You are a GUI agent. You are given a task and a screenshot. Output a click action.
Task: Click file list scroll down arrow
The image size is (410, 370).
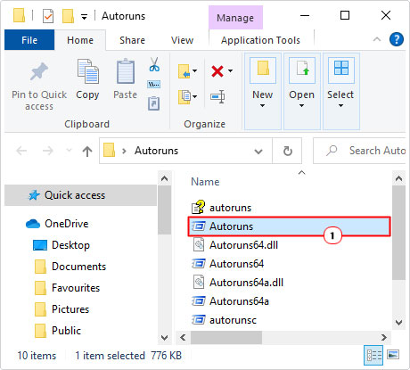coord(398,322)
